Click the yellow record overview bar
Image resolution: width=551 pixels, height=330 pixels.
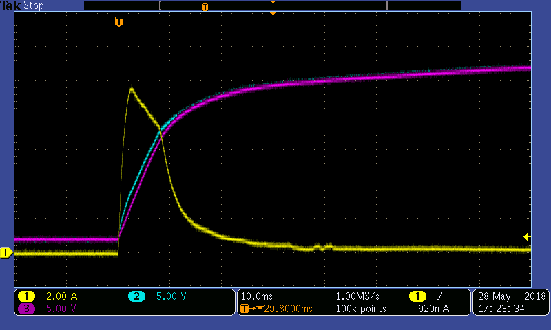click(x=273, y=5)
